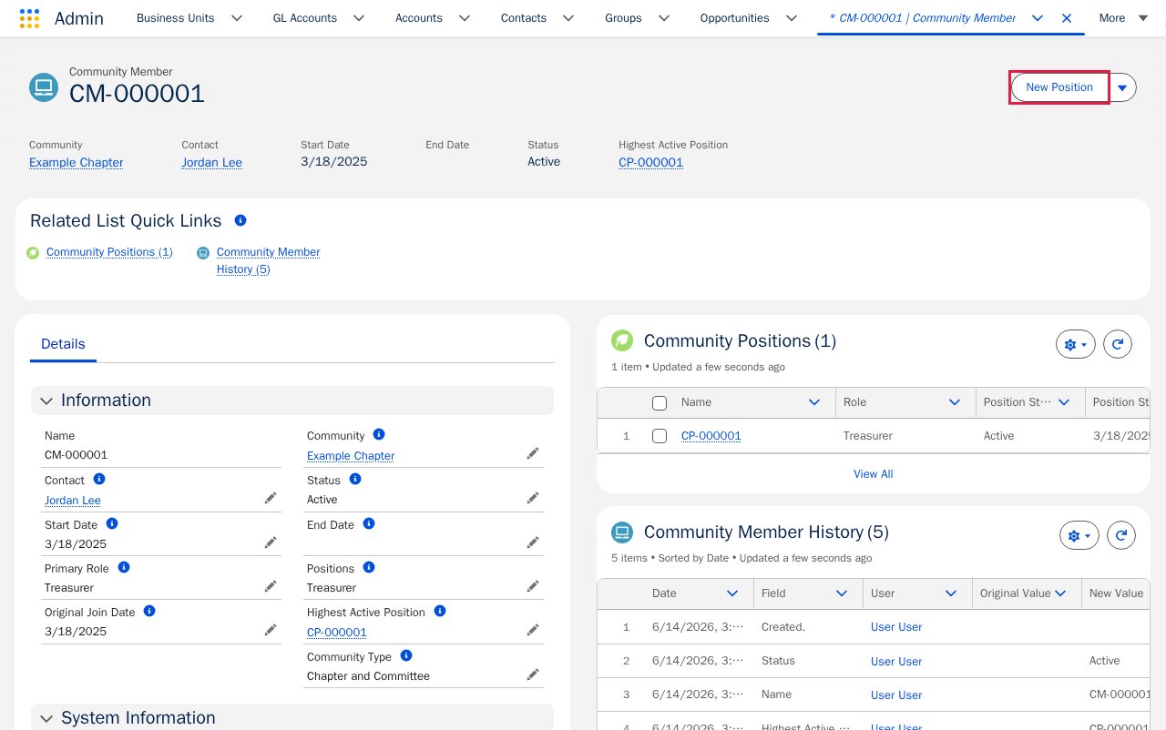Open CP-000001 link in positions table
The width and height of the screenshot is (1166, 730).
[711, 436]
